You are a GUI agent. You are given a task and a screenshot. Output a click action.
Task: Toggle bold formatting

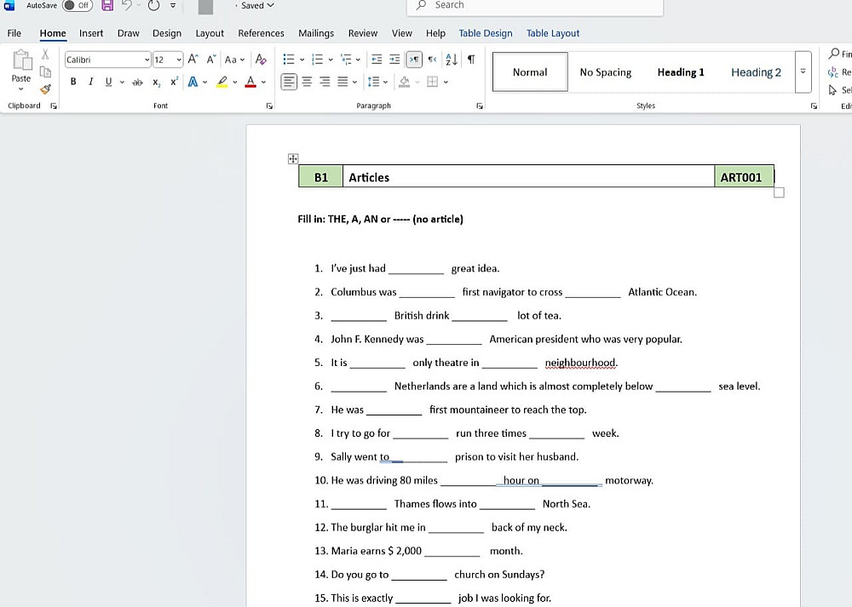[x=73, y=82]
